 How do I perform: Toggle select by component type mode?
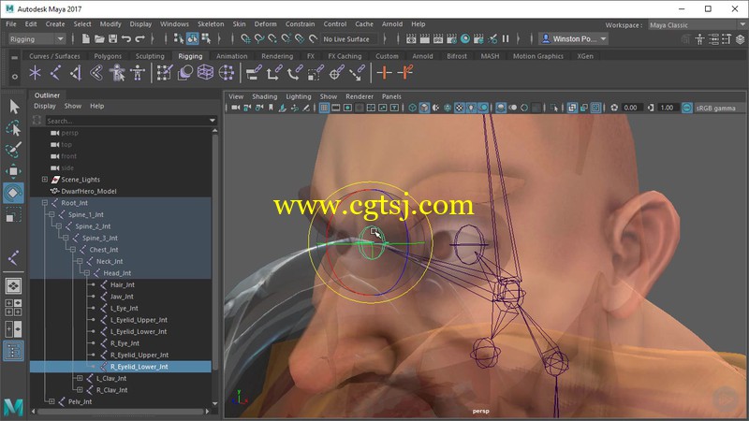point(206,38)
